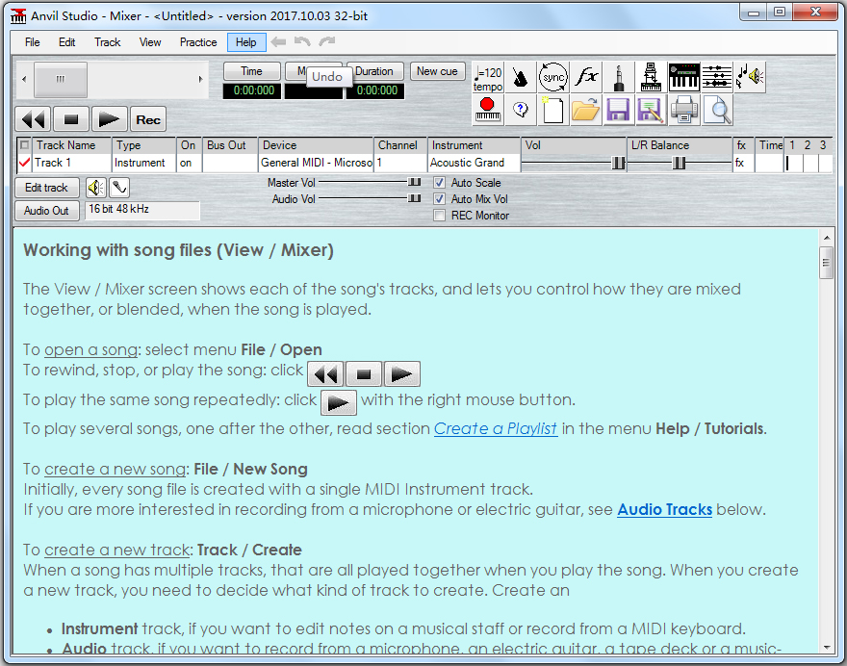The width and height of the screenshot is (847, 666).
Task: Click the mixer sliders icon
Action: [x=717, y=78]
